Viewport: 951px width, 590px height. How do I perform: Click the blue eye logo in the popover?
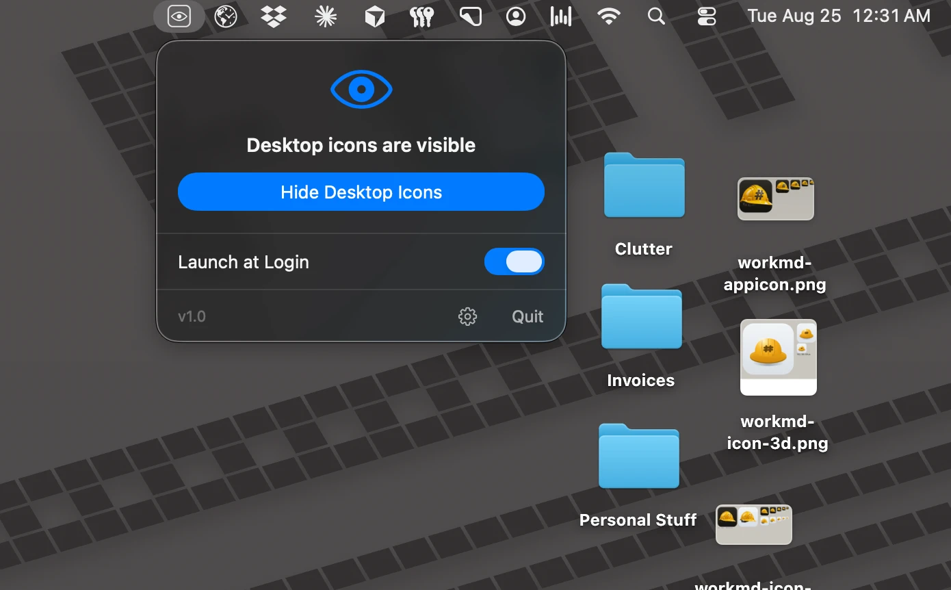tap(361, 89)
